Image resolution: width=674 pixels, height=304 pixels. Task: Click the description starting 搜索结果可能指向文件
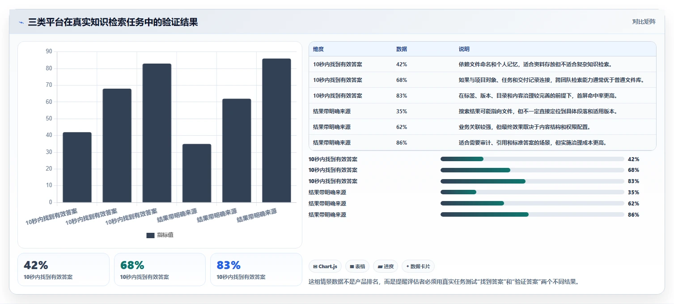pyautogui.click(x=538, y=111)
